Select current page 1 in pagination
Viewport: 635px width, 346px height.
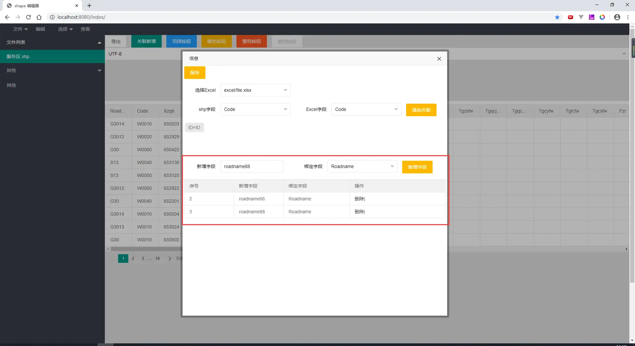123,259
